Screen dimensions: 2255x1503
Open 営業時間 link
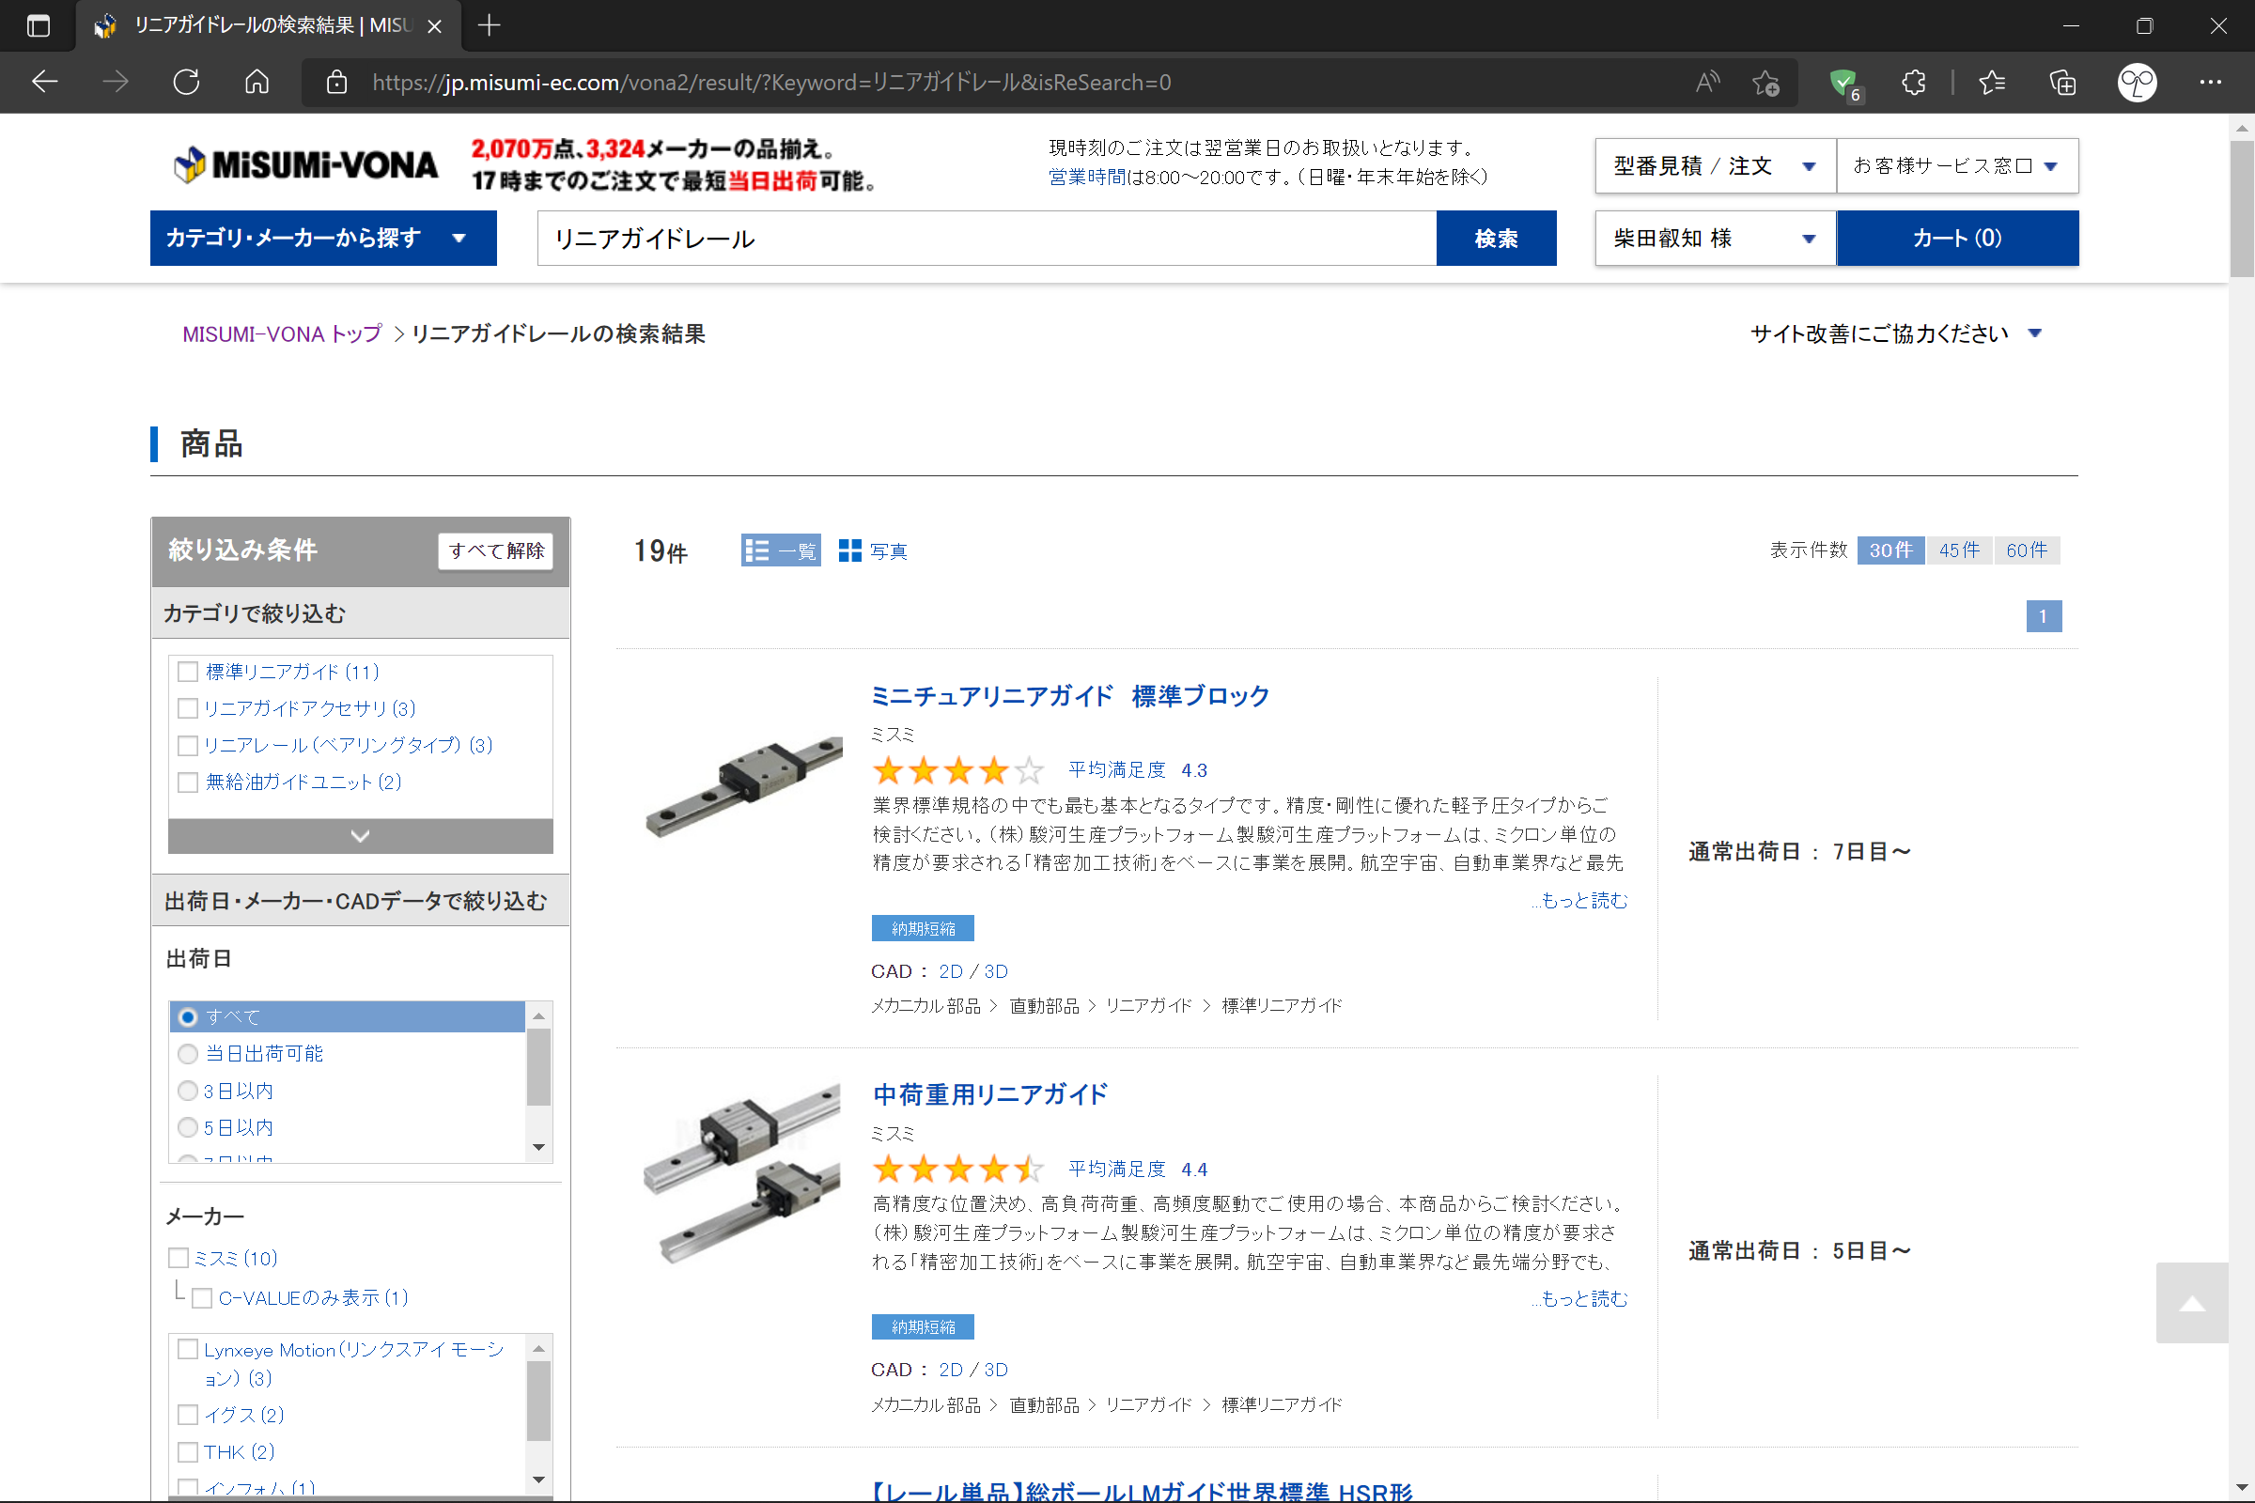pyautogui.click(x=1087, y=177)
